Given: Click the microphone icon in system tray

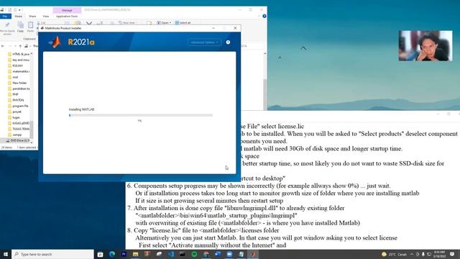Looking at the screenshot, I should tap(423, 254).
